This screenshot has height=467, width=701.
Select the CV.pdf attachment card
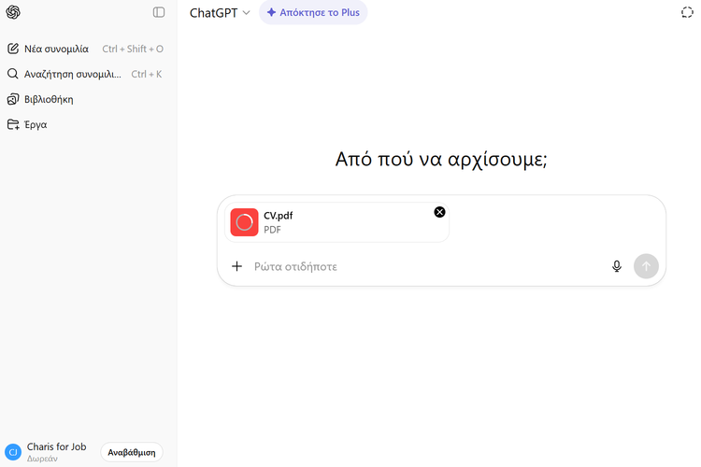[x=336, y=222]
